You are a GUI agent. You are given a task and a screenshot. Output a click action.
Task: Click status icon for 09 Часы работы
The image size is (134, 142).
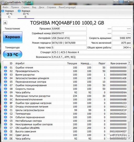(5, 92)
